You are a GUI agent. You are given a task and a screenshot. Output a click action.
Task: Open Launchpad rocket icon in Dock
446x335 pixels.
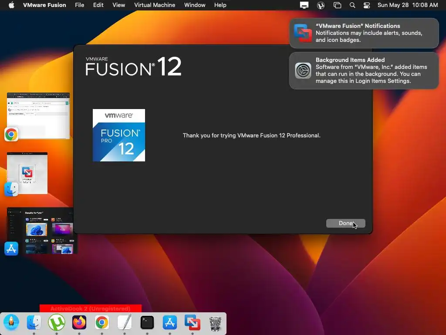(x=11, y=322)
